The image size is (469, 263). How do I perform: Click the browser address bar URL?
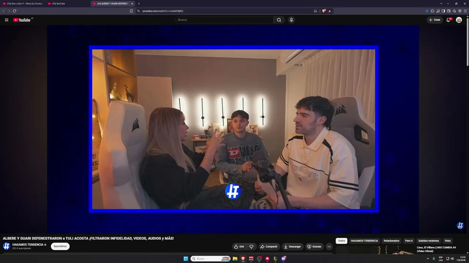163,11
